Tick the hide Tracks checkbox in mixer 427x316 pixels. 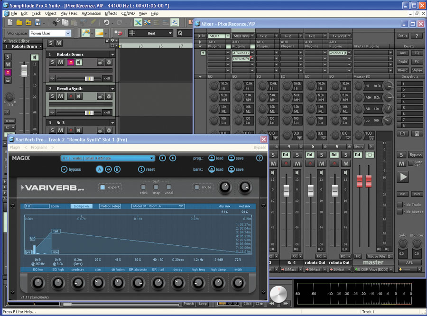coord(399,204)
